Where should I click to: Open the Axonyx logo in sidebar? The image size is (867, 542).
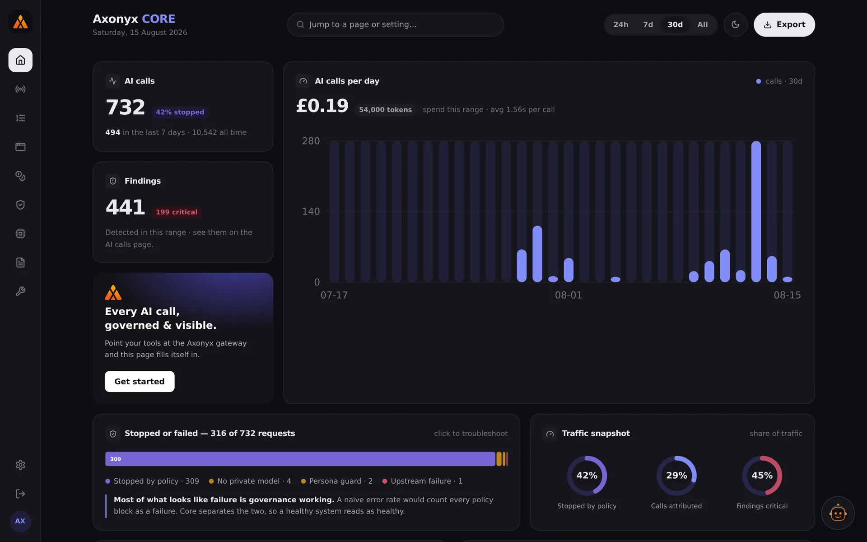20,22
